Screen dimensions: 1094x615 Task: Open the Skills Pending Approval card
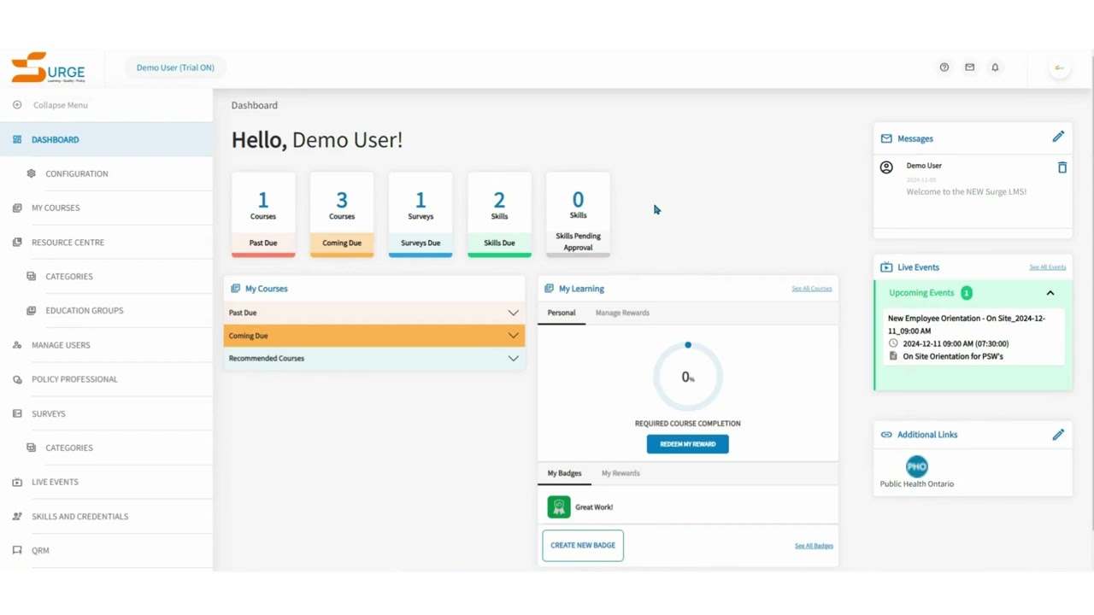578,214
